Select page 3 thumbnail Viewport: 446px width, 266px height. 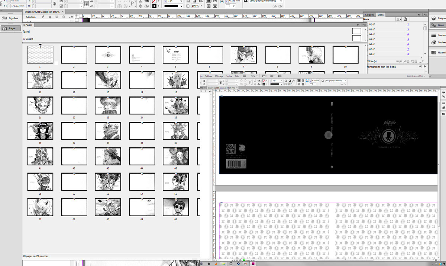[x=108, y=55]
